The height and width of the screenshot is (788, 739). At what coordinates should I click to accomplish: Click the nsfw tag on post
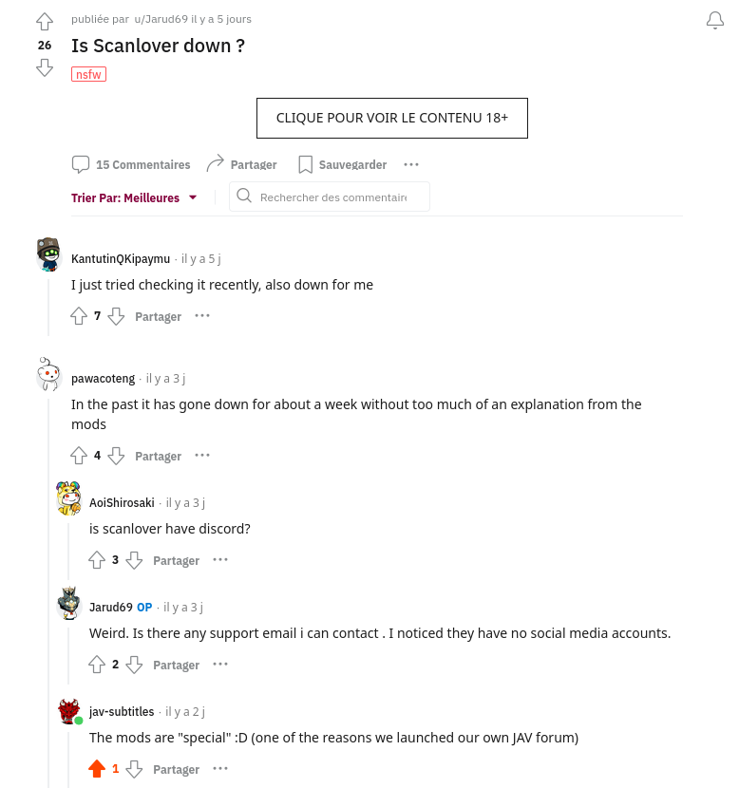[x=88, y=74]
